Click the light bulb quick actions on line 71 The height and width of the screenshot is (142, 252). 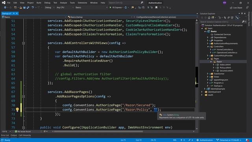(x=17, y=110)
